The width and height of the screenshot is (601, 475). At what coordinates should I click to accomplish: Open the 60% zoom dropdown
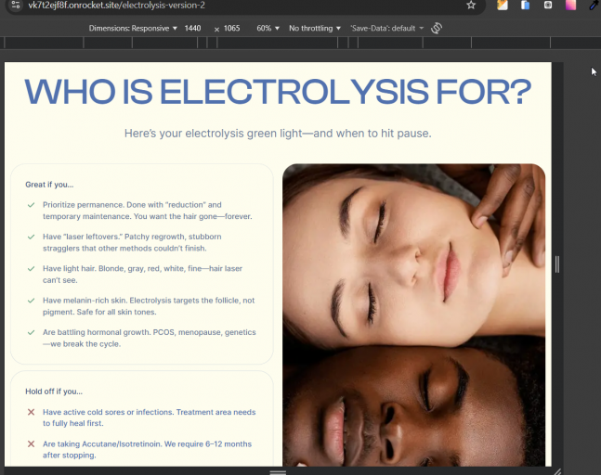coord(268,29)
